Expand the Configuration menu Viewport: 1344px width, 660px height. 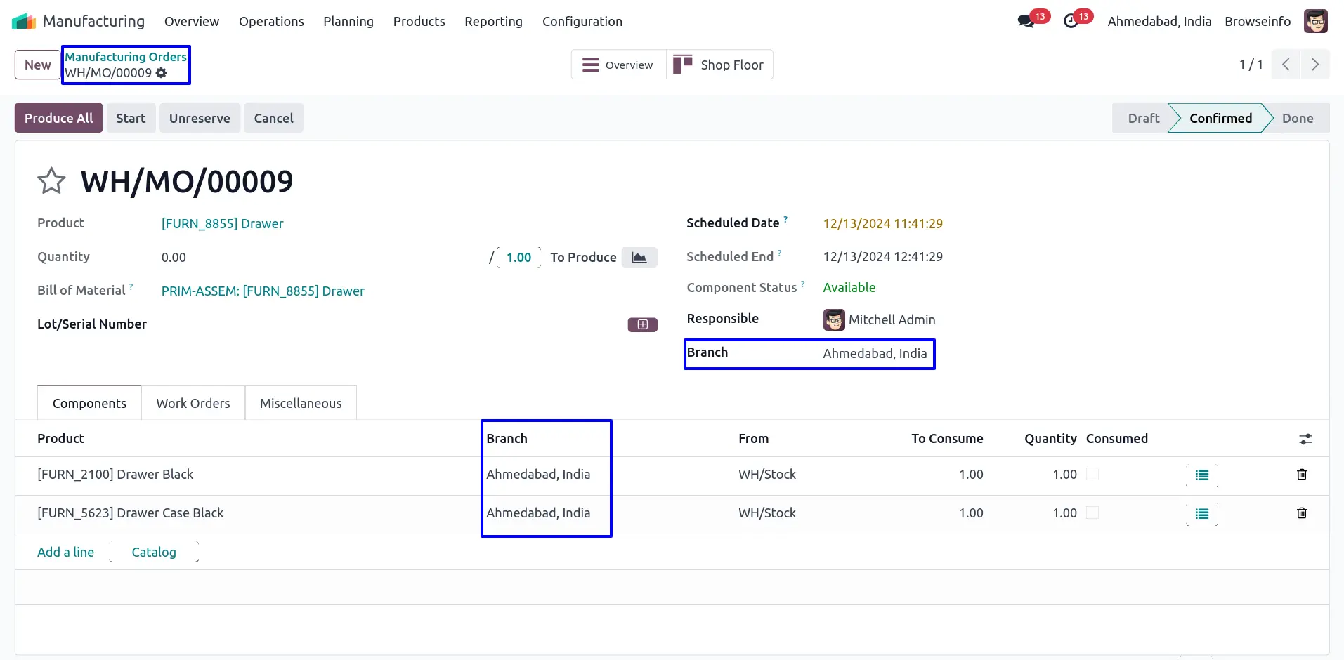(582, 22)
